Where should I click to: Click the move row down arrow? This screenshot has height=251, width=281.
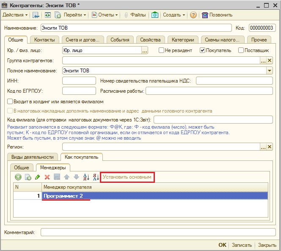76,177
